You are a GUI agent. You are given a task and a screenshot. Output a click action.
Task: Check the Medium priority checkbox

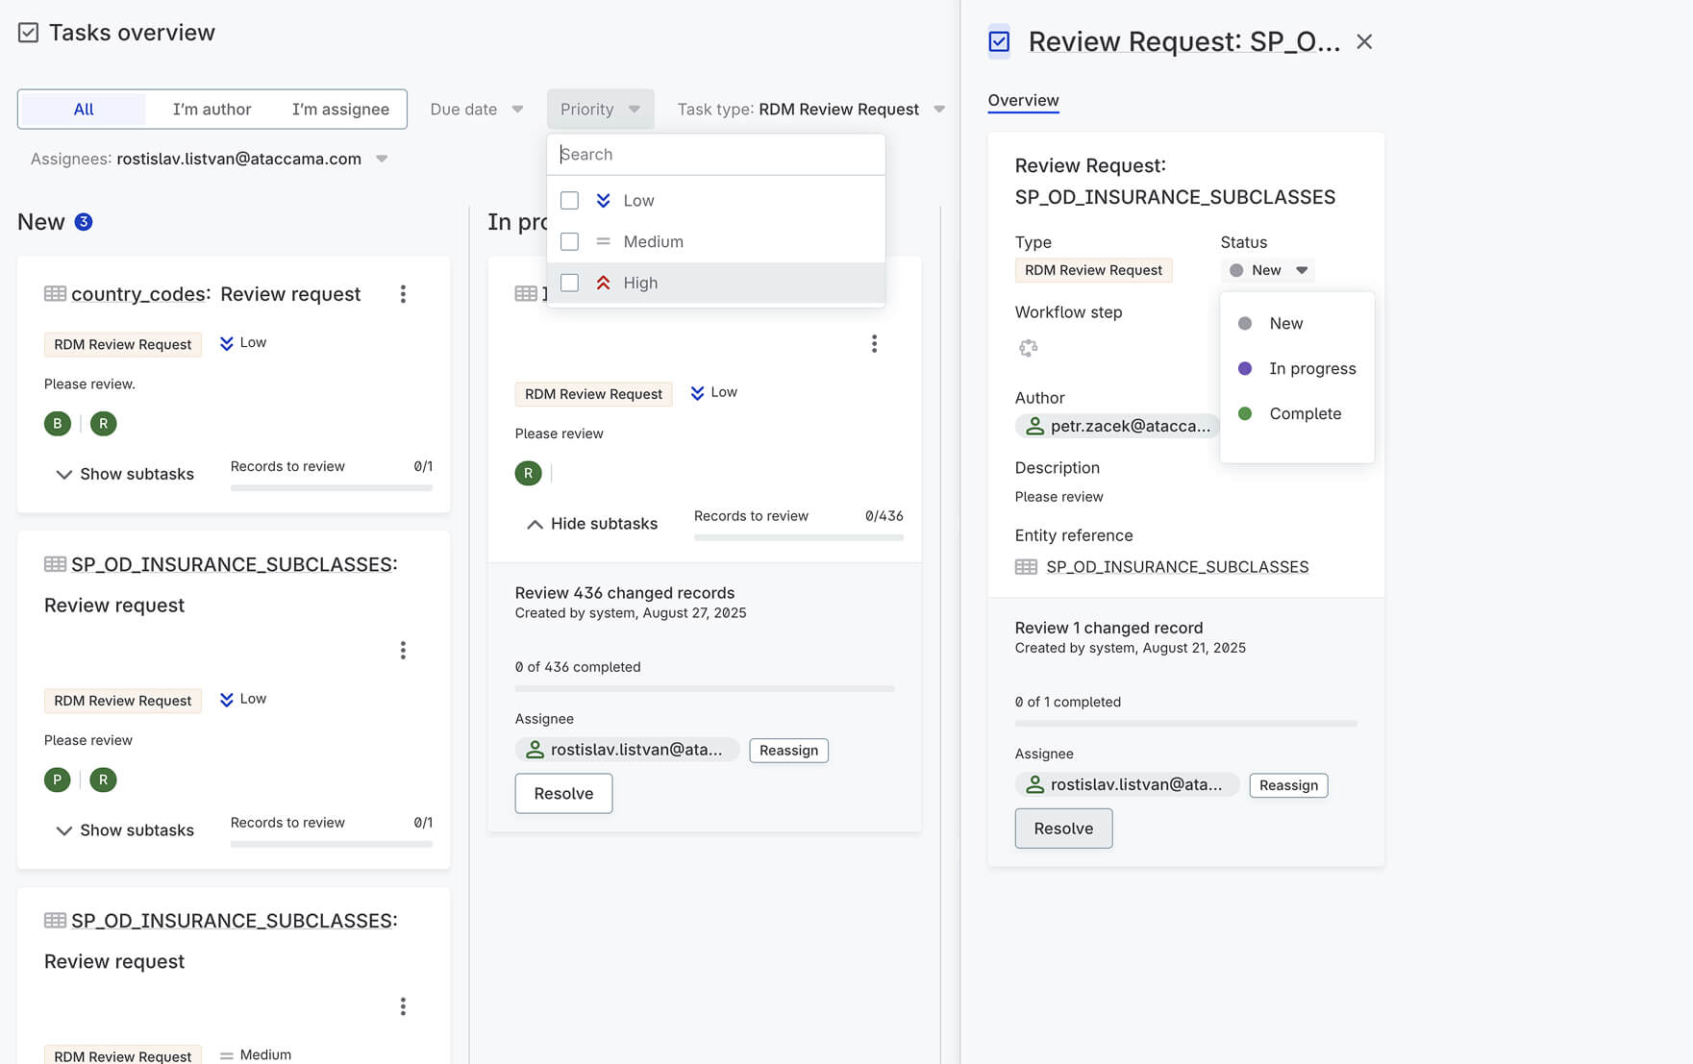click(x=570, y=242)
